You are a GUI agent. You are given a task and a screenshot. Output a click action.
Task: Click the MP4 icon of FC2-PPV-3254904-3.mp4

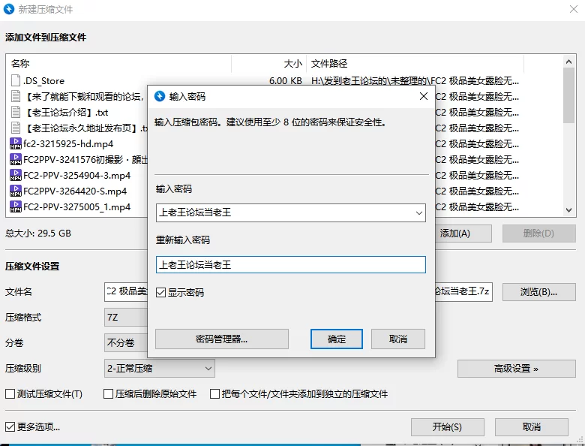tap(16, 175)
